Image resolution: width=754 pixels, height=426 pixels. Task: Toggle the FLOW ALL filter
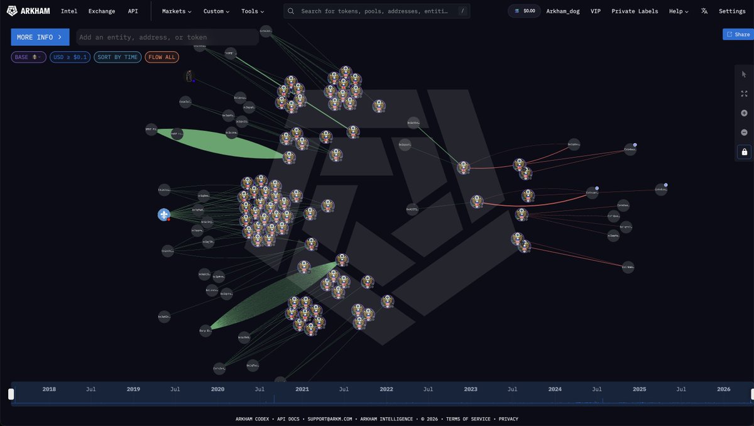[x=162, y=57]
